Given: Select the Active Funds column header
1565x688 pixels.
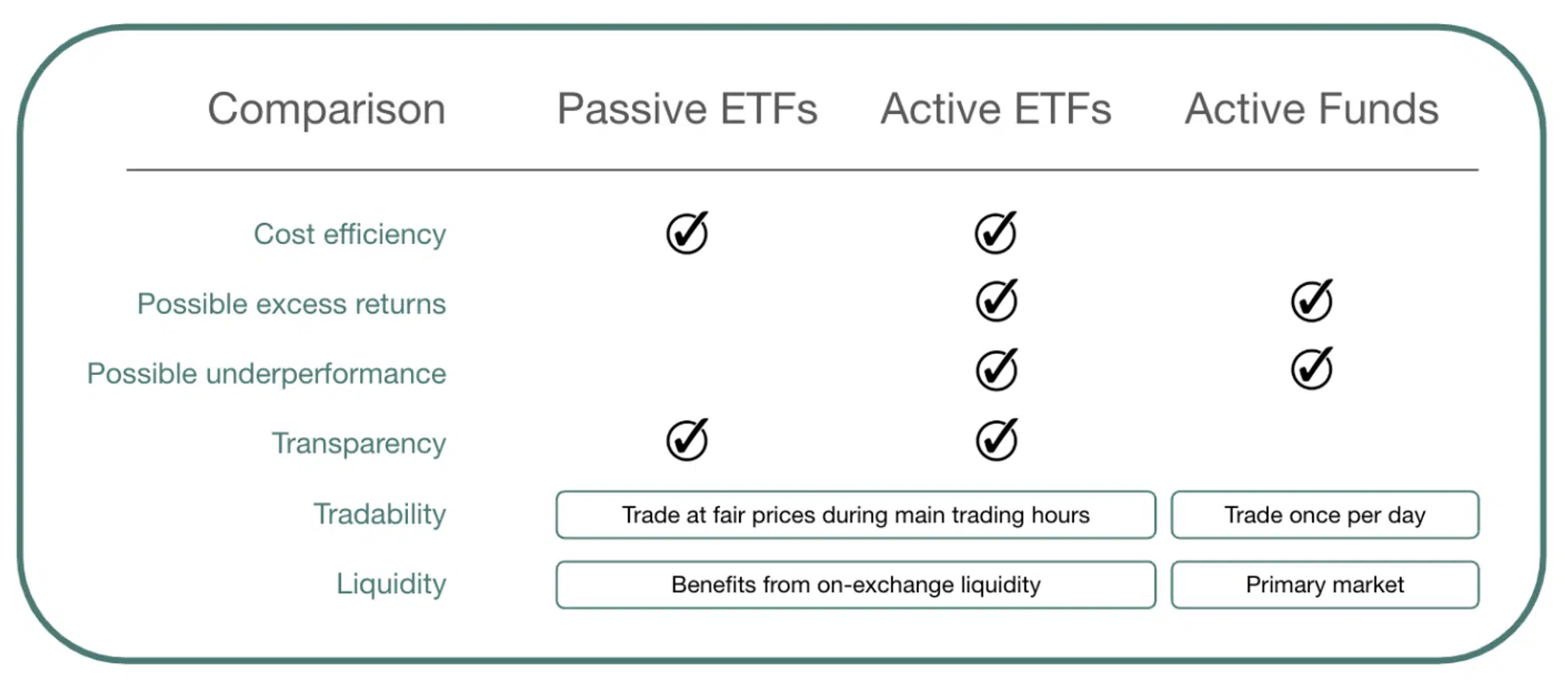Looking at the screenshot, I should pyautogui.click(x=1311, y=108).
